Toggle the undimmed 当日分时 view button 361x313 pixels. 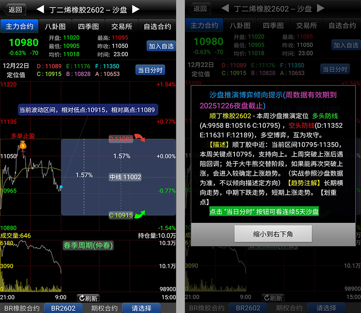pos(150,70)
